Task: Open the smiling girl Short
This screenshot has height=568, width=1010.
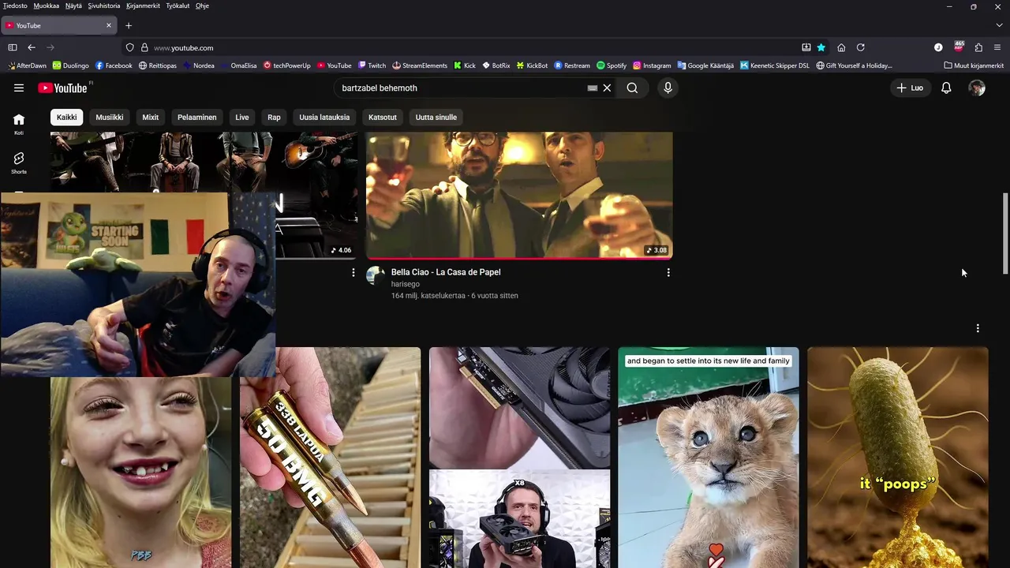Action: point(140,473)
